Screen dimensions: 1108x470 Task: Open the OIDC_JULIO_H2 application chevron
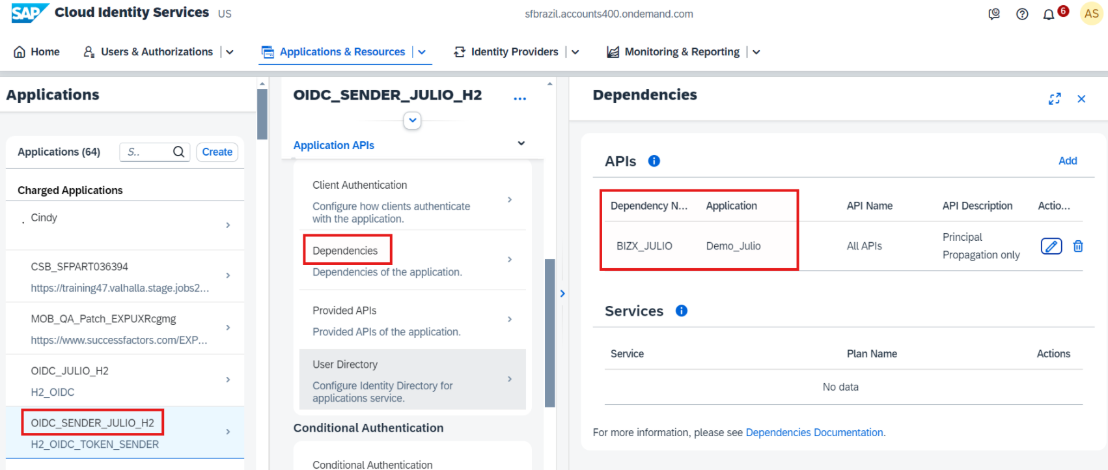point(228,380)
